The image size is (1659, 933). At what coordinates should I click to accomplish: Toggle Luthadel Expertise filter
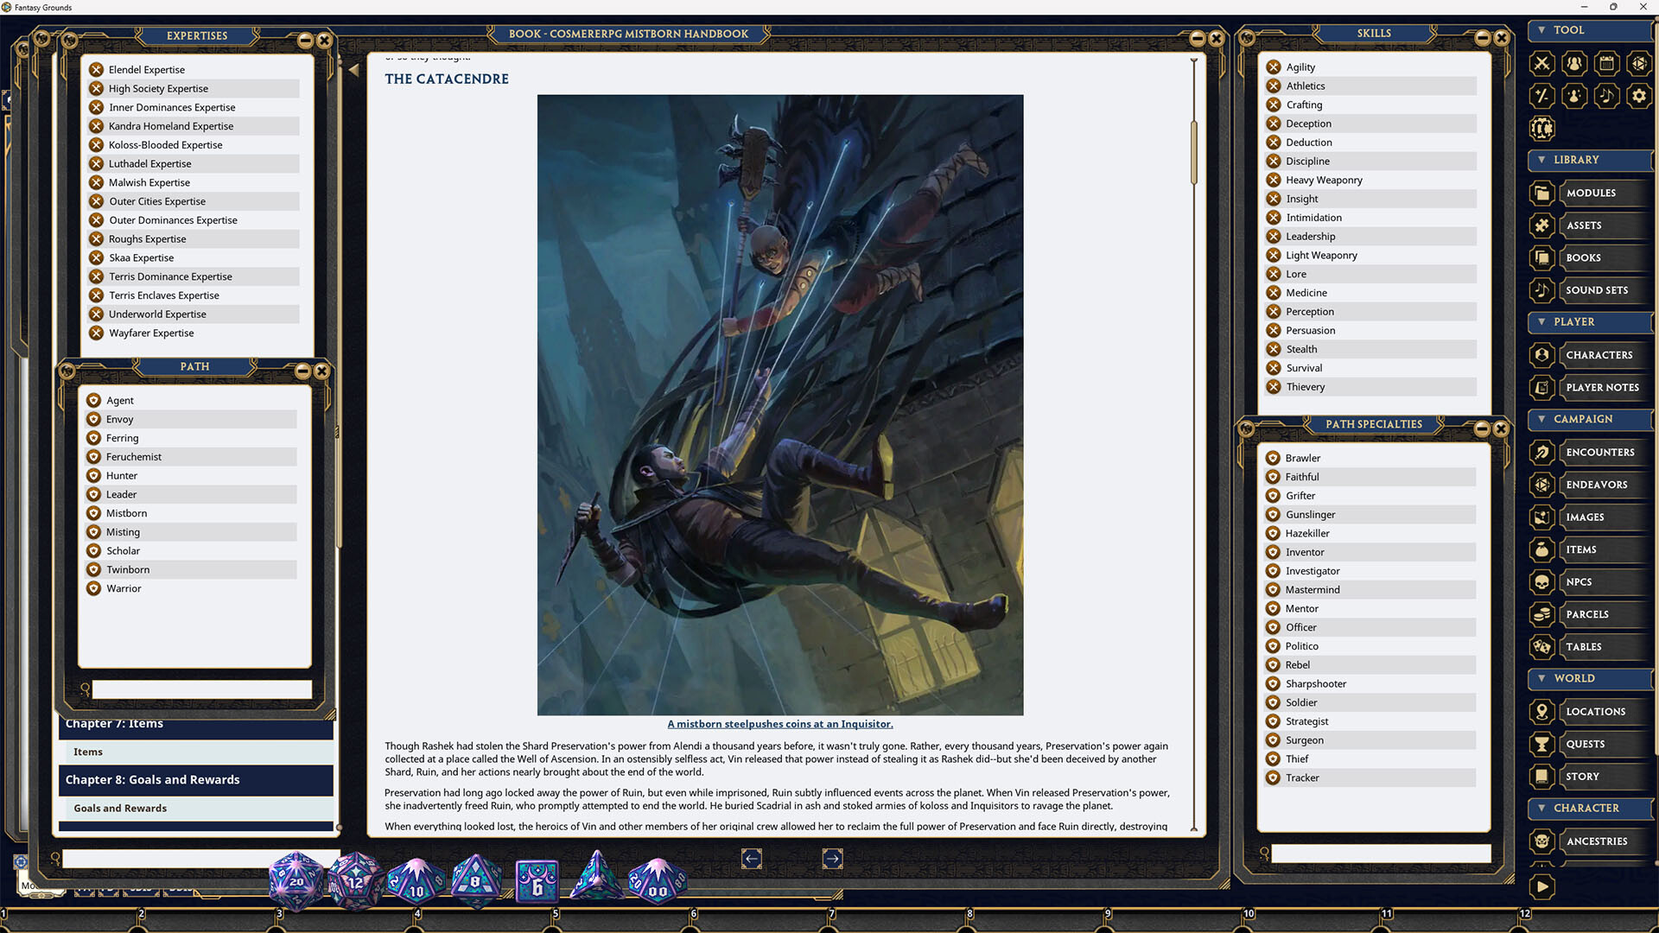pyautogui.click(x=194, y=163)
